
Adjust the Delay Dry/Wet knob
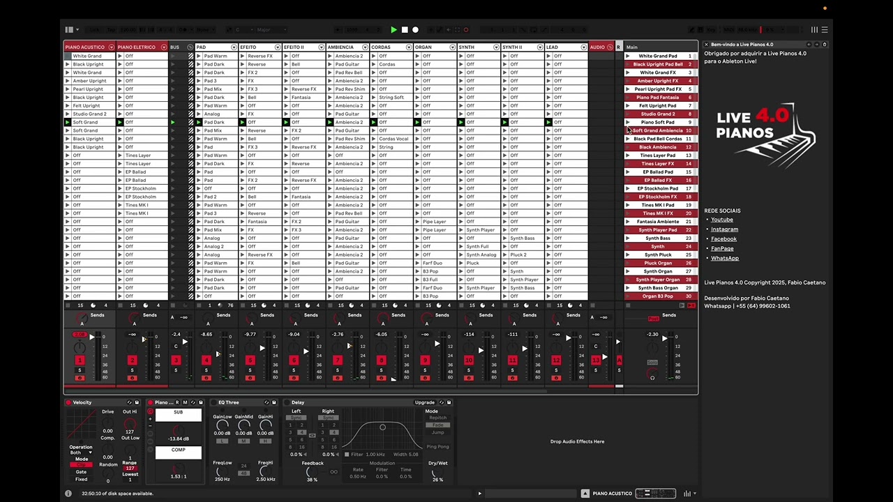tap(437, 472)
